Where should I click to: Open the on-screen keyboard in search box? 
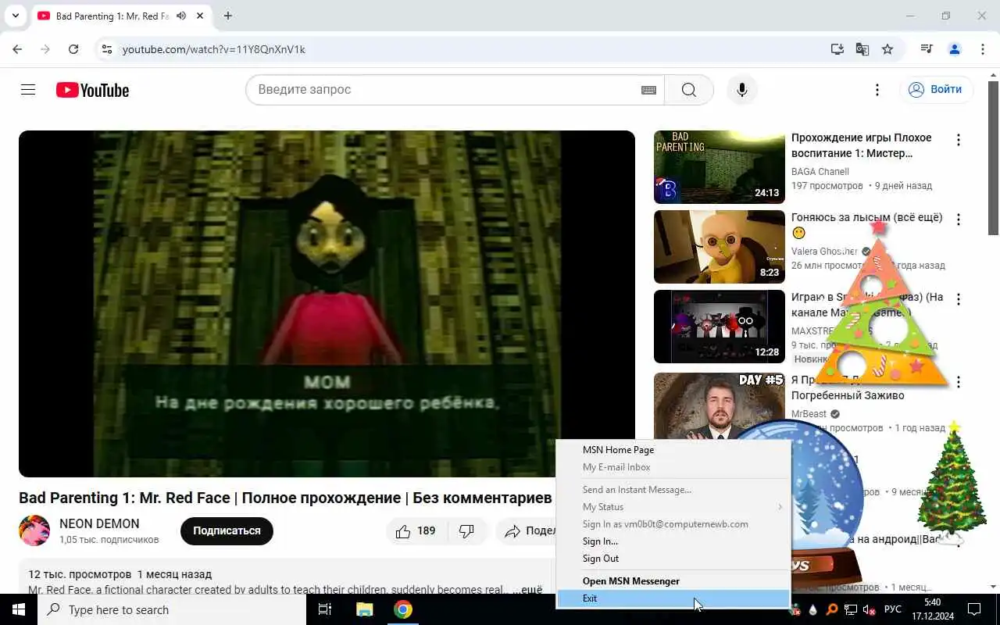[x=648, y=90]
